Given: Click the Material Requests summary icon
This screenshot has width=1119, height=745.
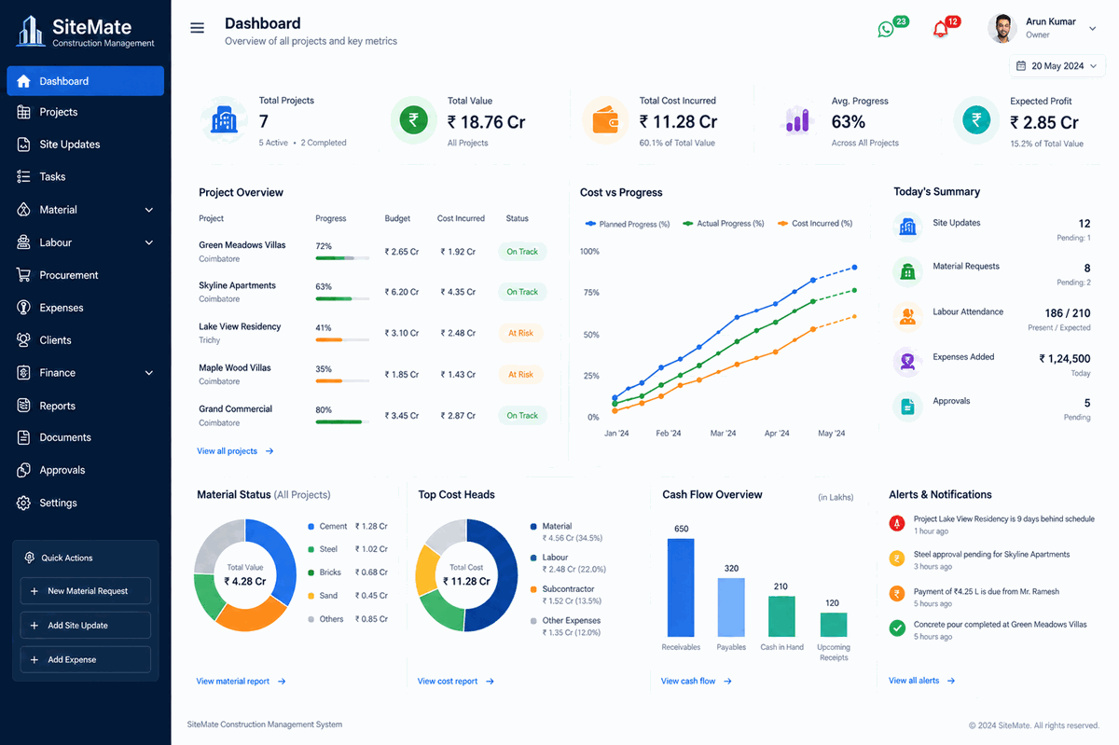Looking at the screenshot, I should coord(906,271).
